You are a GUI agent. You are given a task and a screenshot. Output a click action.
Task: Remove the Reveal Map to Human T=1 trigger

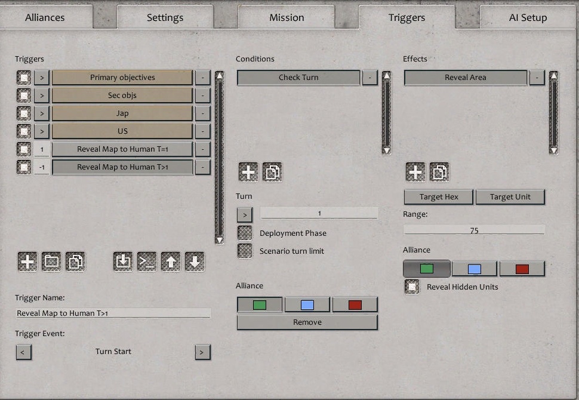point(203,149)
